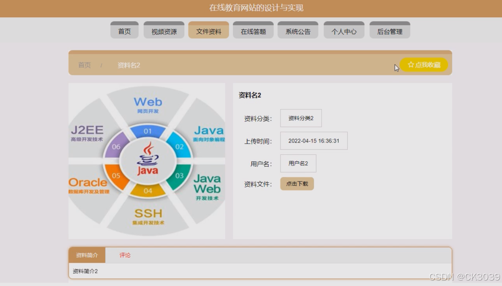
Task: Click the 资料文件: label
Action: tap(258, 184)
